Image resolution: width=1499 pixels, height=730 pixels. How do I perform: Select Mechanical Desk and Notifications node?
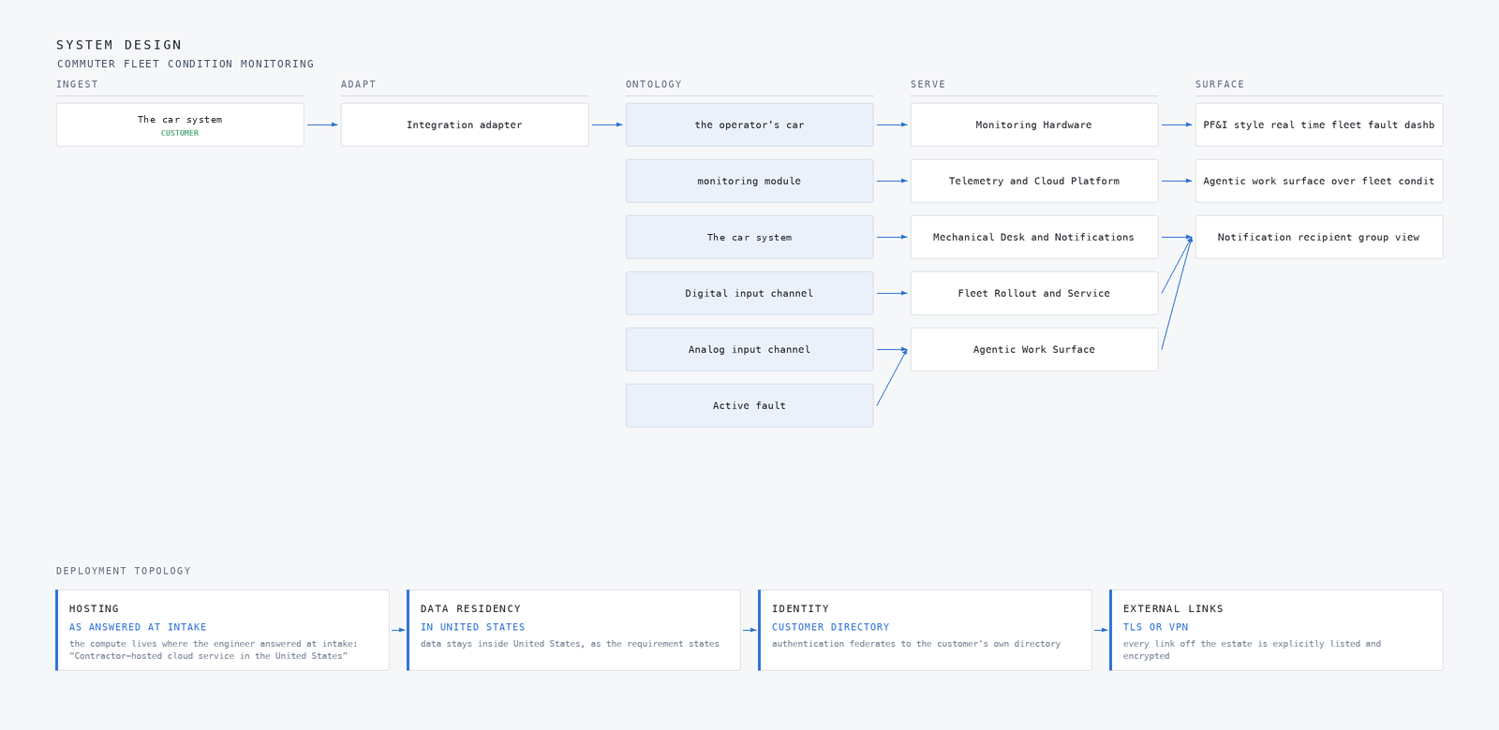[x=1034, y=237]
